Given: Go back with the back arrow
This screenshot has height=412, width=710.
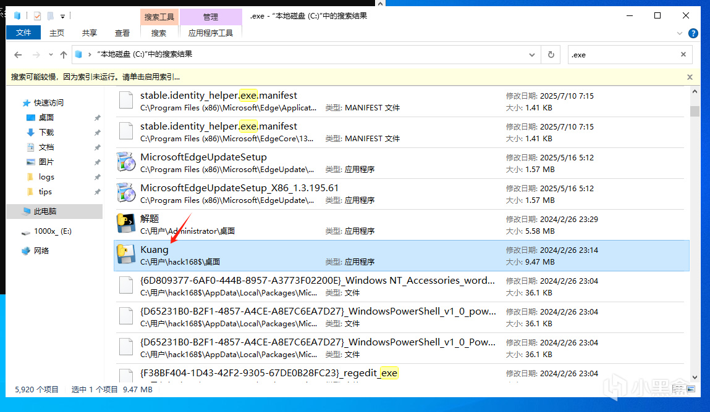Looking at the screenshot, I should 18,55.
